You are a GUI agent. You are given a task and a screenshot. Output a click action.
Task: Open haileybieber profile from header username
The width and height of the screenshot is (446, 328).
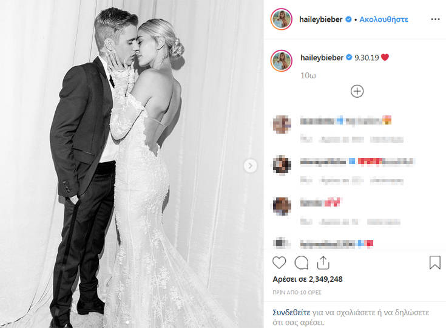(320, 19)
